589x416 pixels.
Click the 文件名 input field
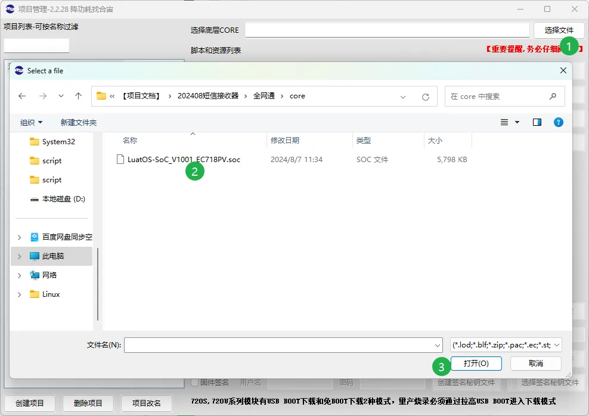283,345
